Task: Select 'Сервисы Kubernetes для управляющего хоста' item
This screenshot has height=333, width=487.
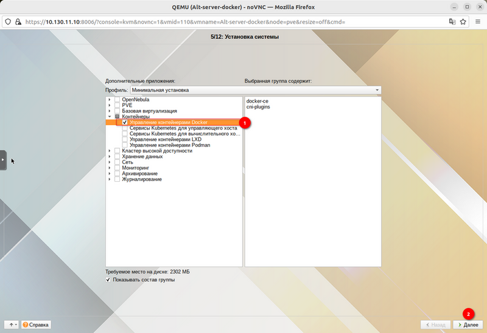Action: point(183,128)
